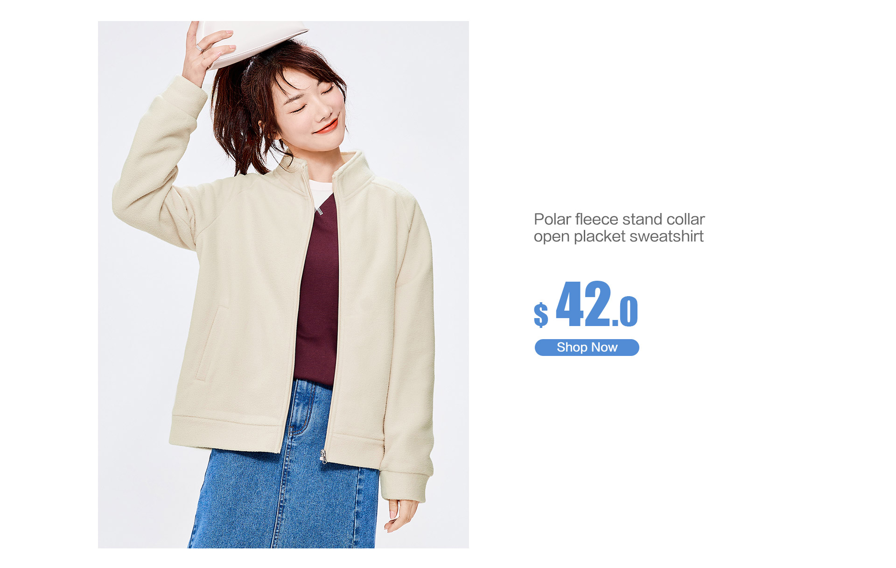Click the blue 42 price digits

pyautogui.click(x=583, y=304)
